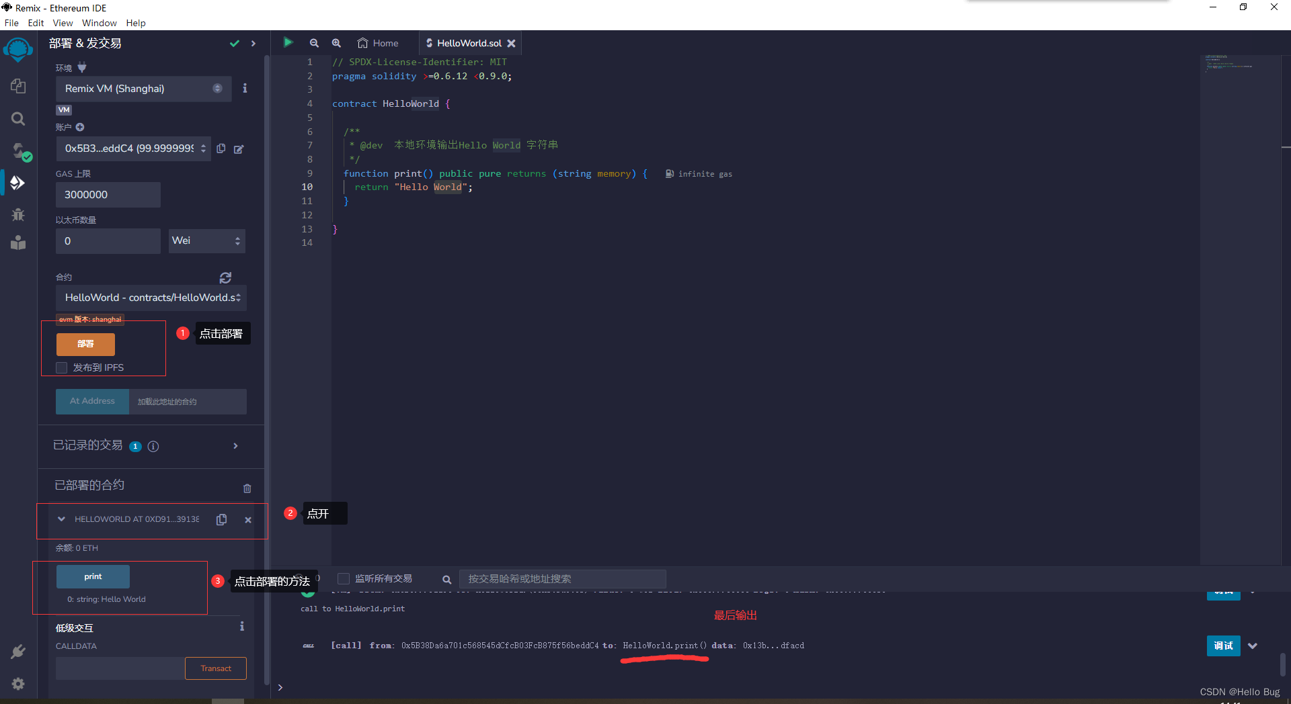Open the File menu

tap(11, 23)
